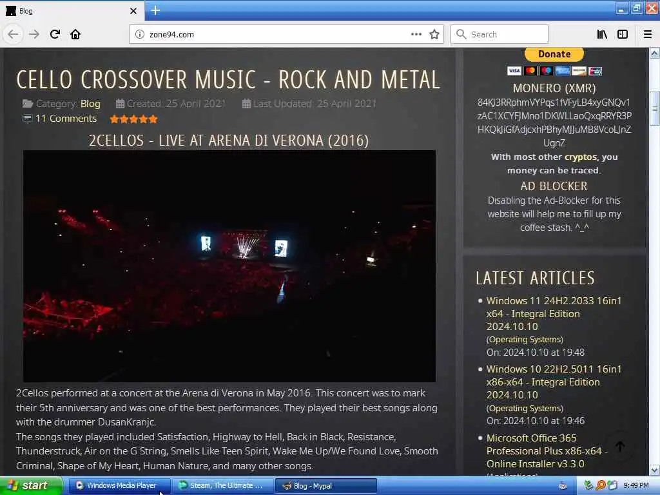Go back with the browser back arrow

tap(13, 34)
